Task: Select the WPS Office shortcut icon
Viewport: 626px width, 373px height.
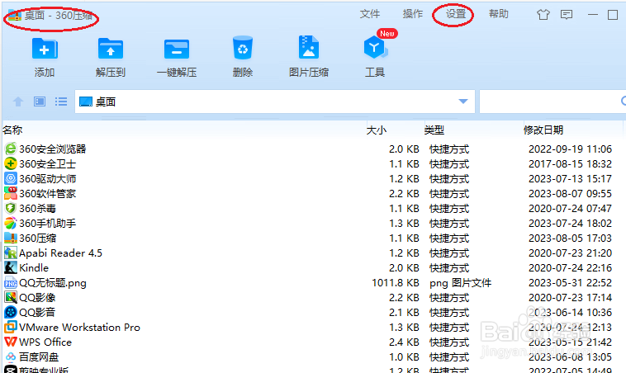Action: [11, 342]
